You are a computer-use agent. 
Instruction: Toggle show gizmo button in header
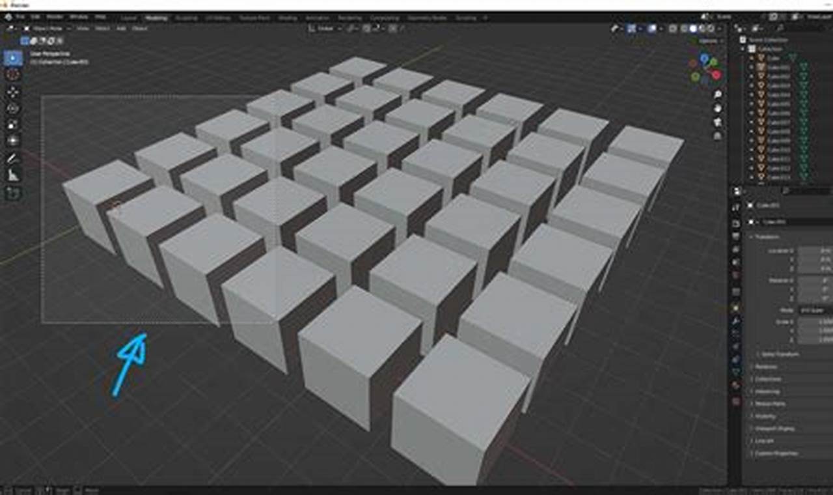coord(631,29)
